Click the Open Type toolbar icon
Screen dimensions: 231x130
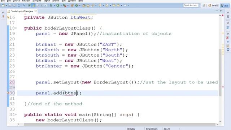(84, 5)
